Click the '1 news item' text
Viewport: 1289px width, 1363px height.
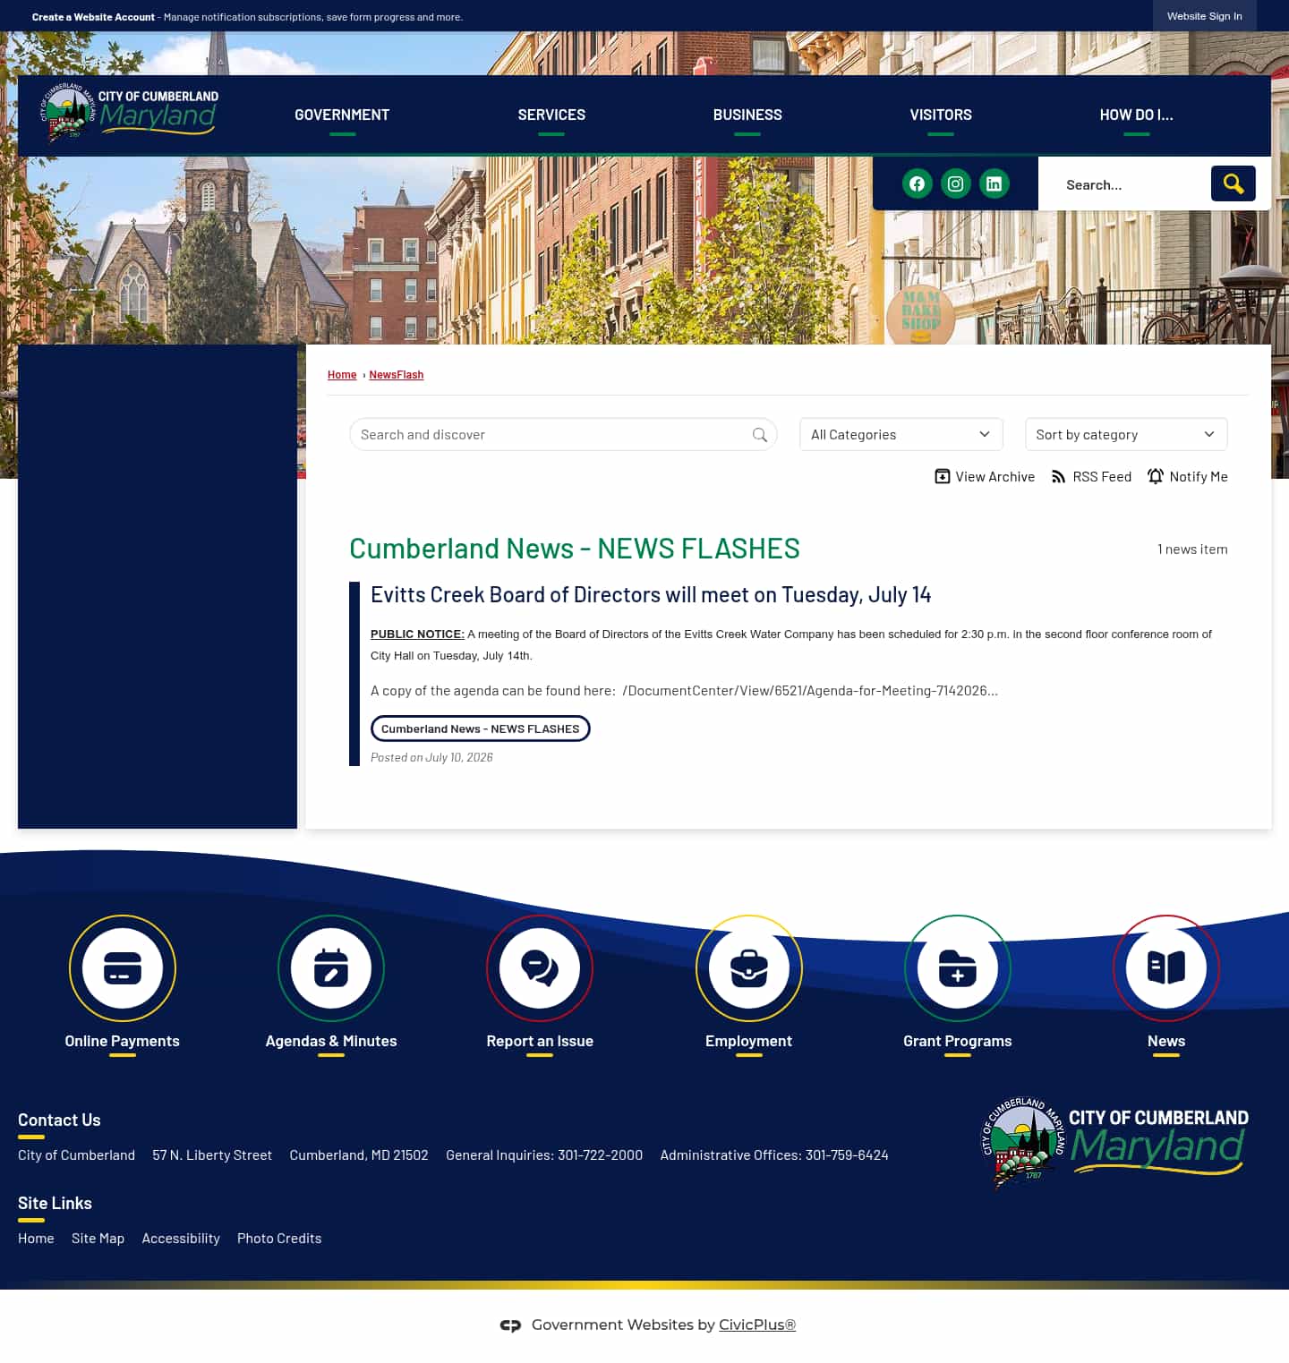coord(1192,549)
